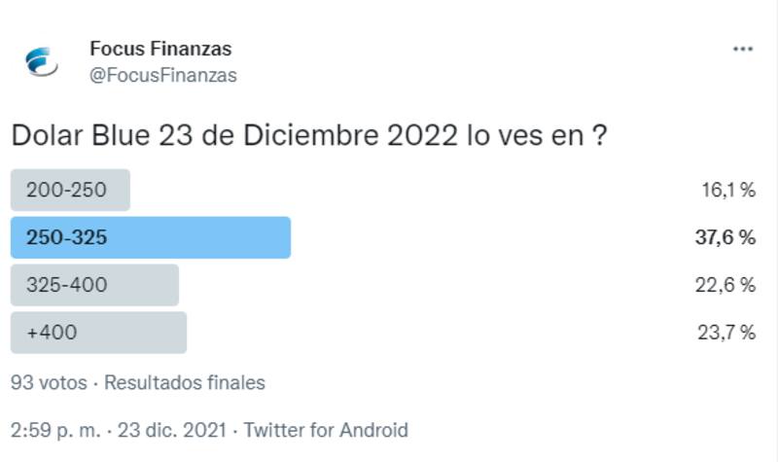Viewport: 778px width, 462px height.
Task: Open the Focus Finanzas display name
Action: point(160,48)
